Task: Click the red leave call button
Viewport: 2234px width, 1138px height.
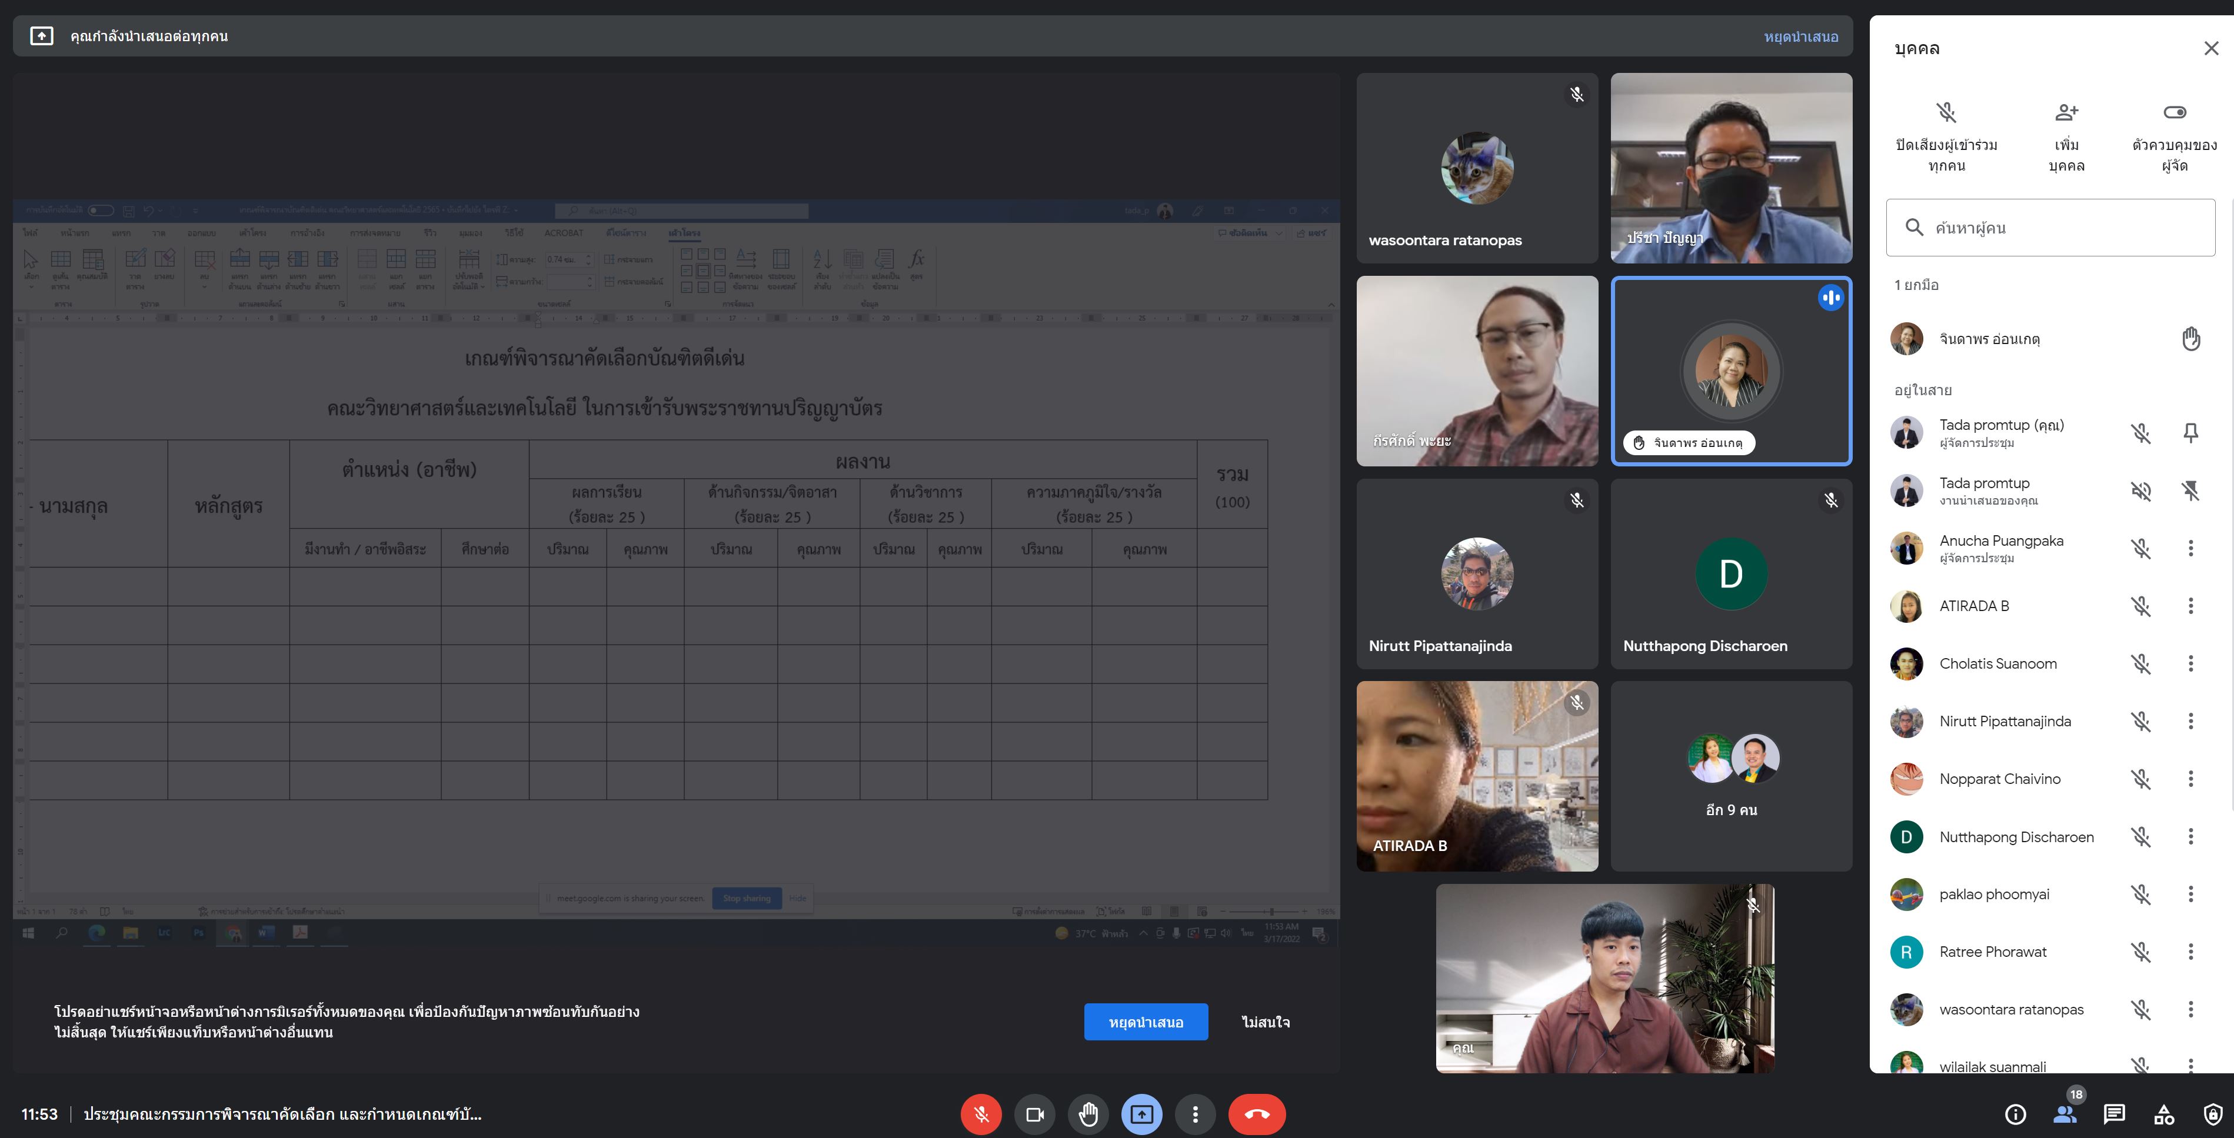Action: 1257,1114
